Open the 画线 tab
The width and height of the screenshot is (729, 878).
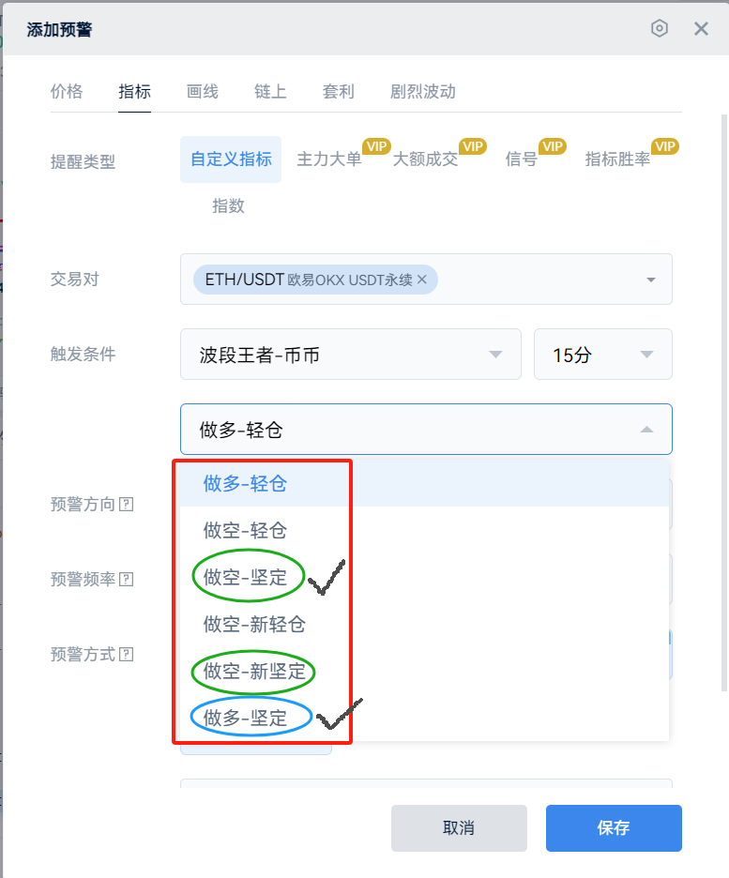tap(203, 91)
